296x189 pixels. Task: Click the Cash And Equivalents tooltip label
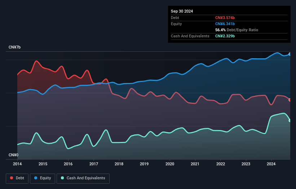[190, 36]
